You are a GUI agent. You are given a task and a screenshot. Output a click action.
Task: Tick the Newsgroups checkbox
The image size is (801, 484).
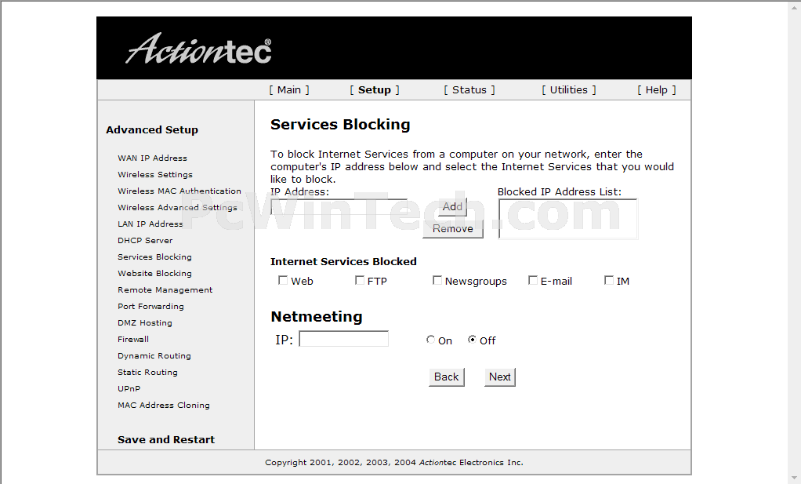(x=437, y=280)
